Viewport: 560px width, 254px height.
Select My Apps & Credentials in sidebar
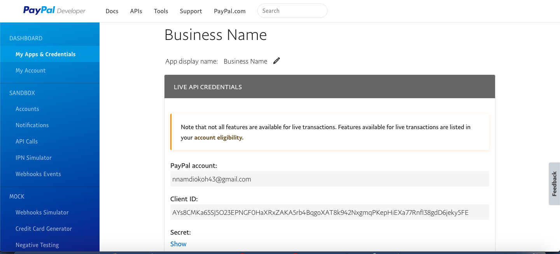click(x=50, y=54)
